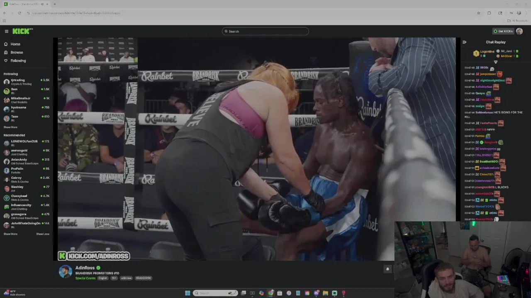Bookmark this page with the star
Image resolution: width=531 pixels, height=298 pixels.
pyautogui.click(x=478, y=13)
